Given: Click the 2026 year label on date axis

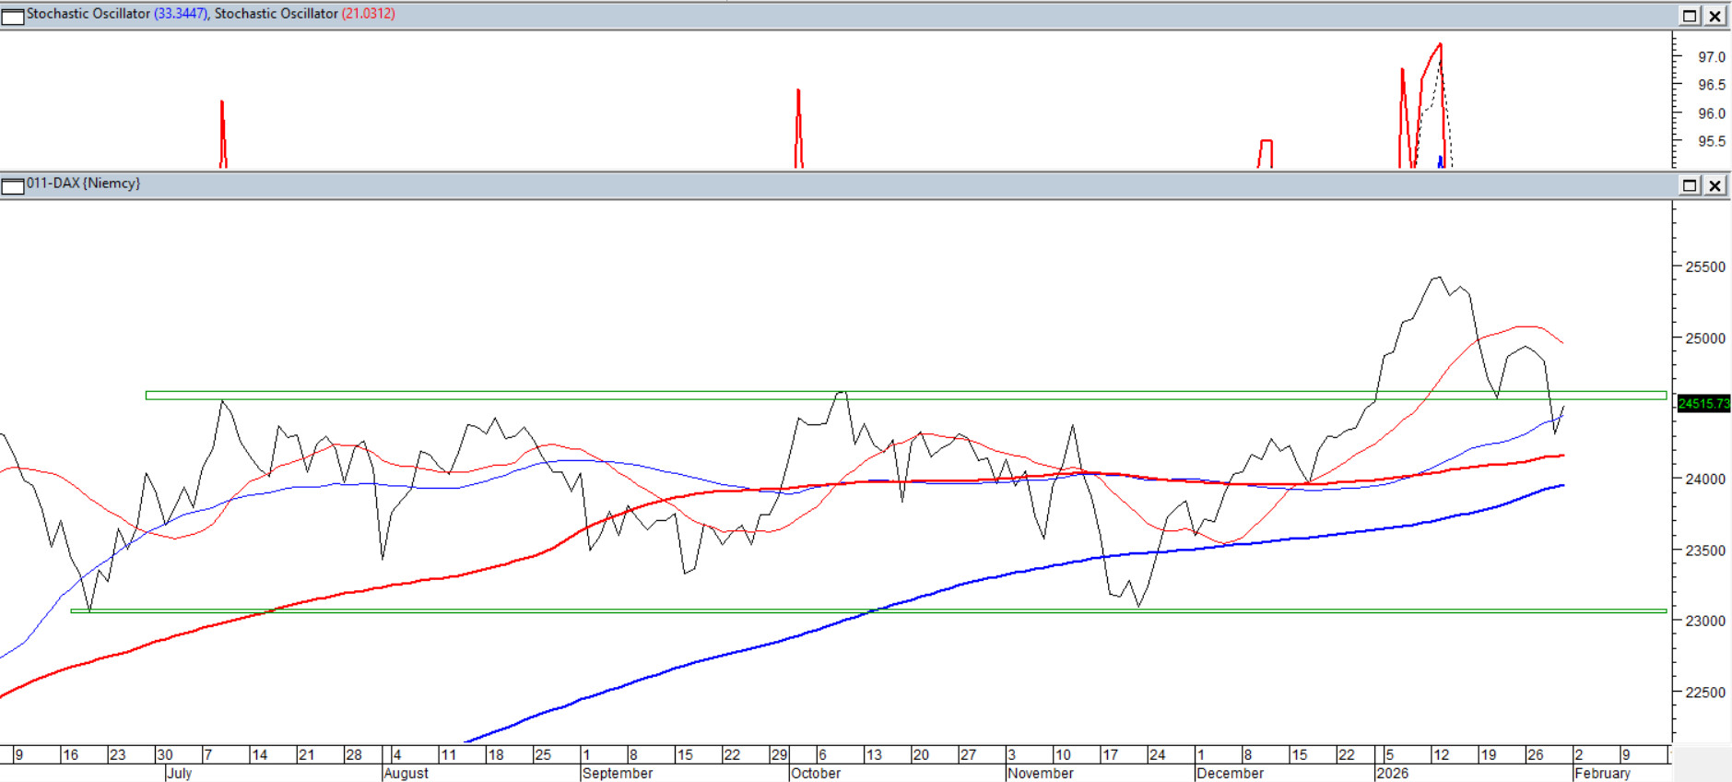Looking at the screenshot, I should click(1392, 774).
